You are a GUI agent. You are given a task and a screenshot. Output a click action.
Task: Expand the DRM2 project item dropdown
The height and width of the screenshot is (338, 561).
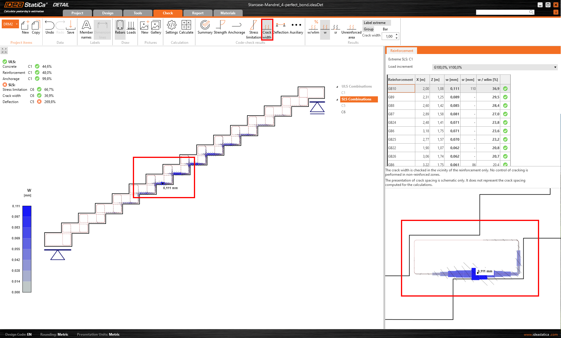point(17,24)
